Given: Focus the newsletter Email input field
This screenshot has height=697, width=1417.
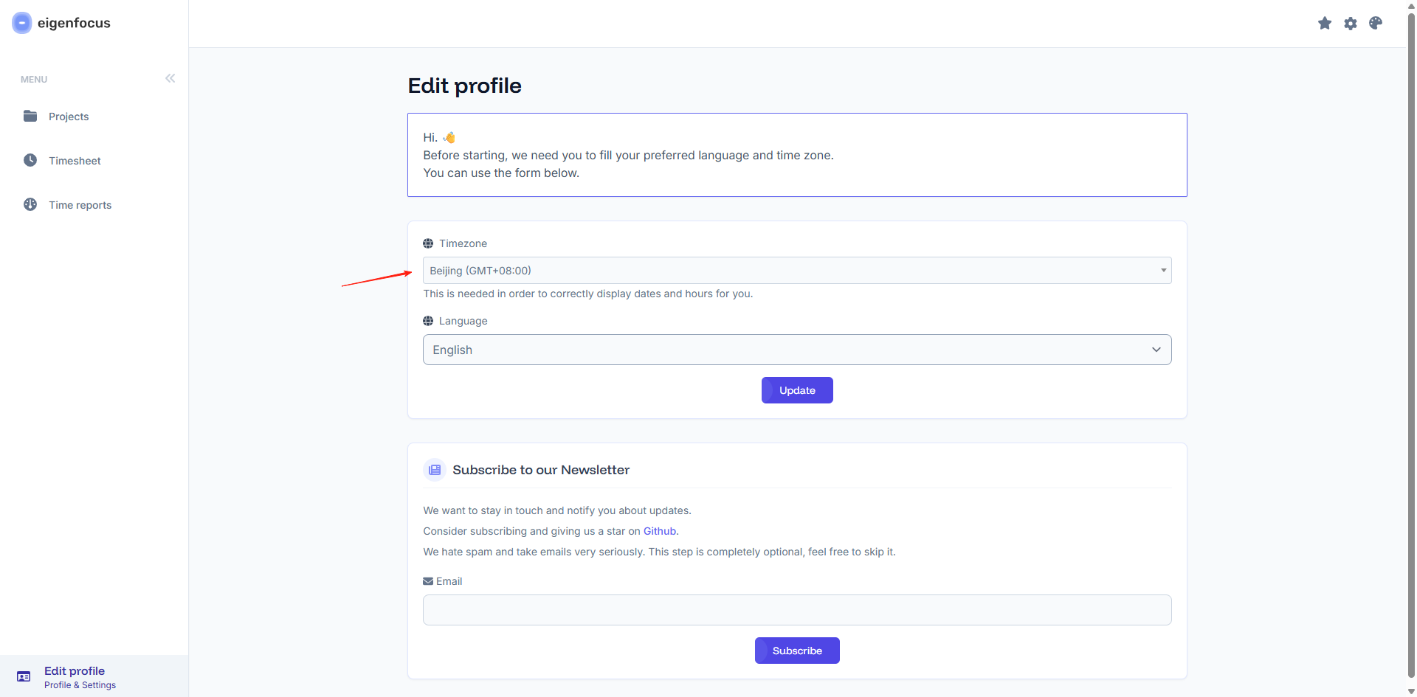Looking at the screenshot, I should pos(797,610).
